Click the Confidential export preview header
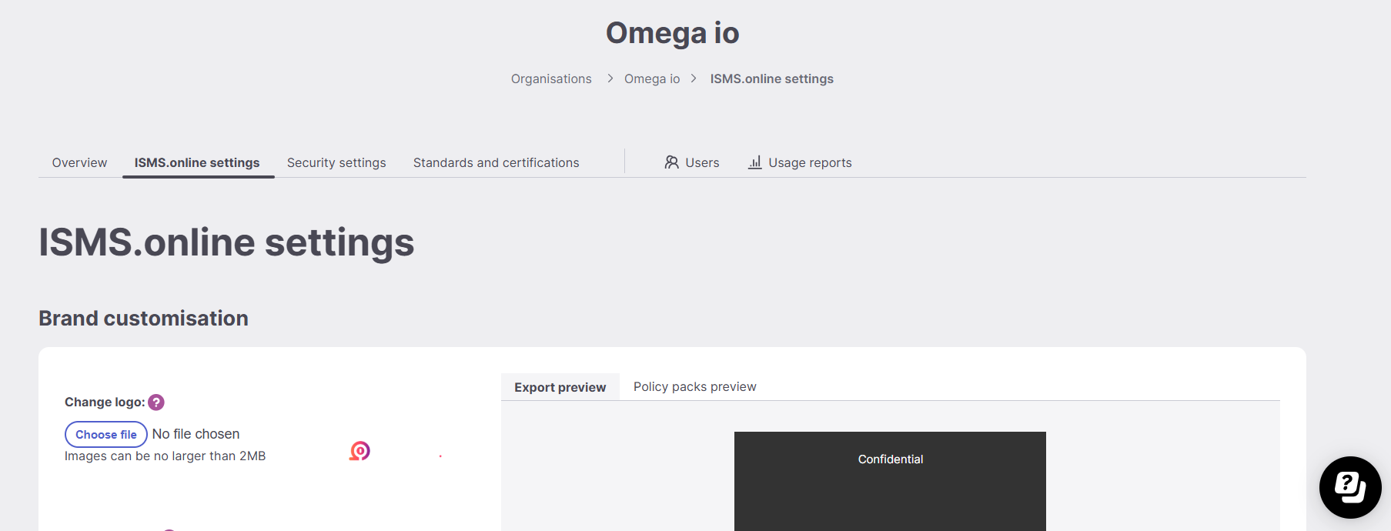The width and height of the screenshot is (1391, 531). 891,459
